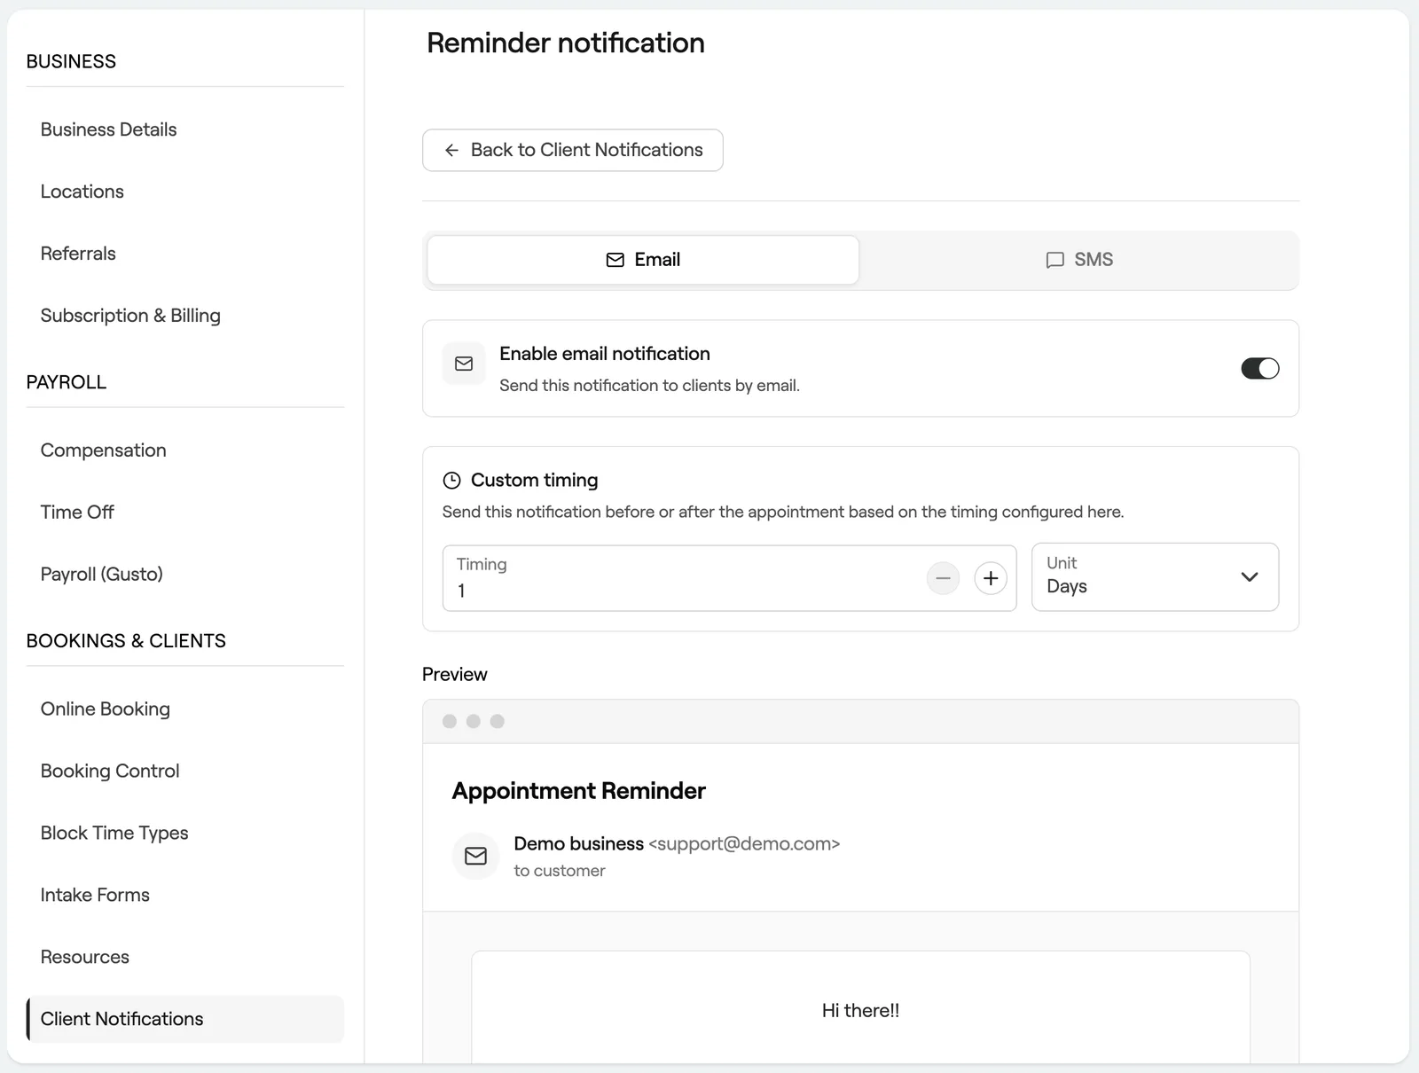The height and width of the screenshot is (1073, 1419).
Task: Click the mail icon beside Enable email notification
Action: [x=464, y=364]
